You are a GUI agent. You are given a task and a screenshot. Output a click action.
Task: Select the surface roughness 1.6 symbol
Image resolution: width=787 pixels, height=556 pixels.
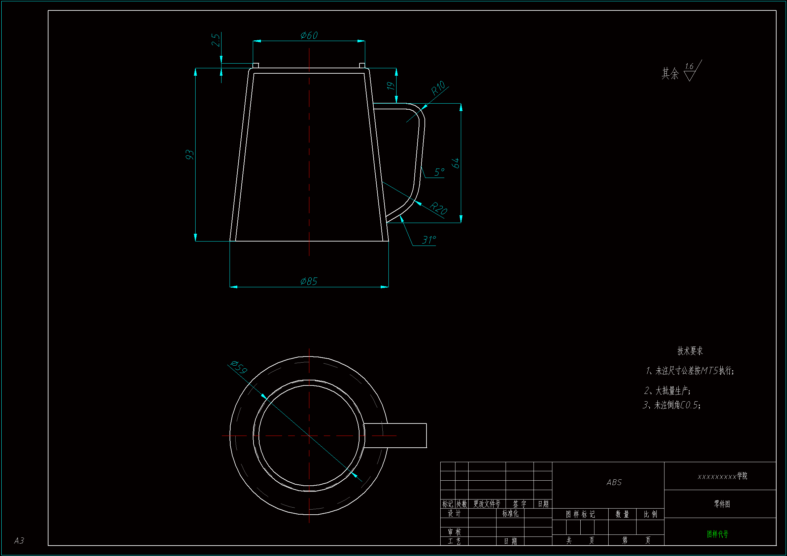pyautogui.click(x=690, y=72)
